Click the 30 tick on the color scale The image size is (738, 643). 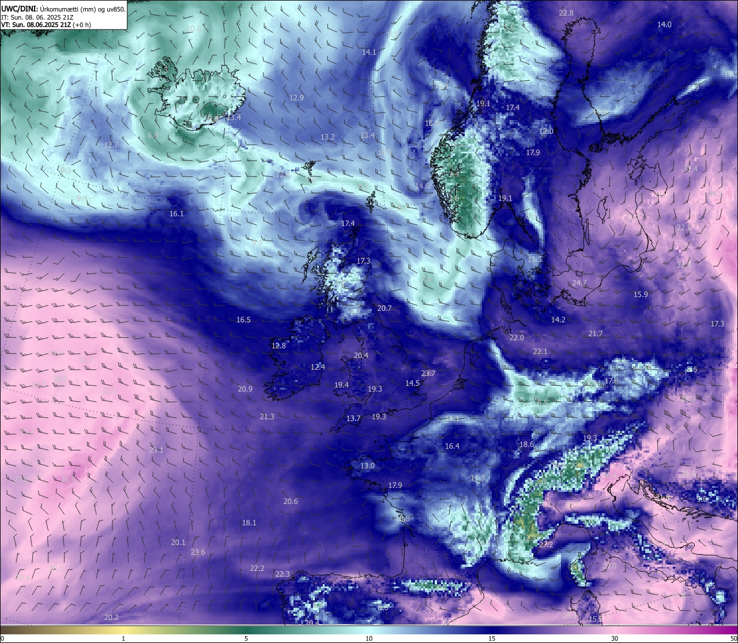point(615,638)
